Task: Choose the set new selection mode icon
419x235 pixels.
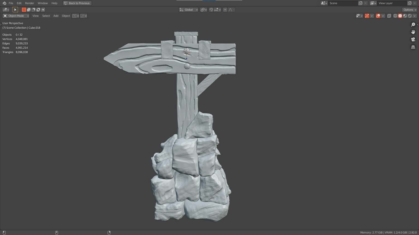Action: coord(24,10)
